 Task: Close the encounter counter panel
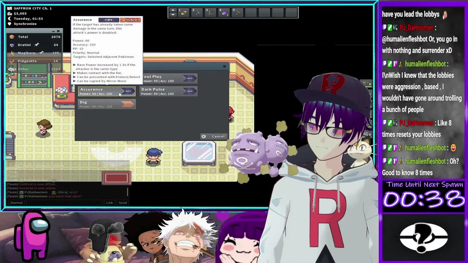coord(58,31)
